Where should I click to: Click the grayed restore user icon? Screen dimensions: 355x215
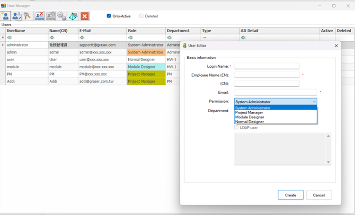coord(51,16)
